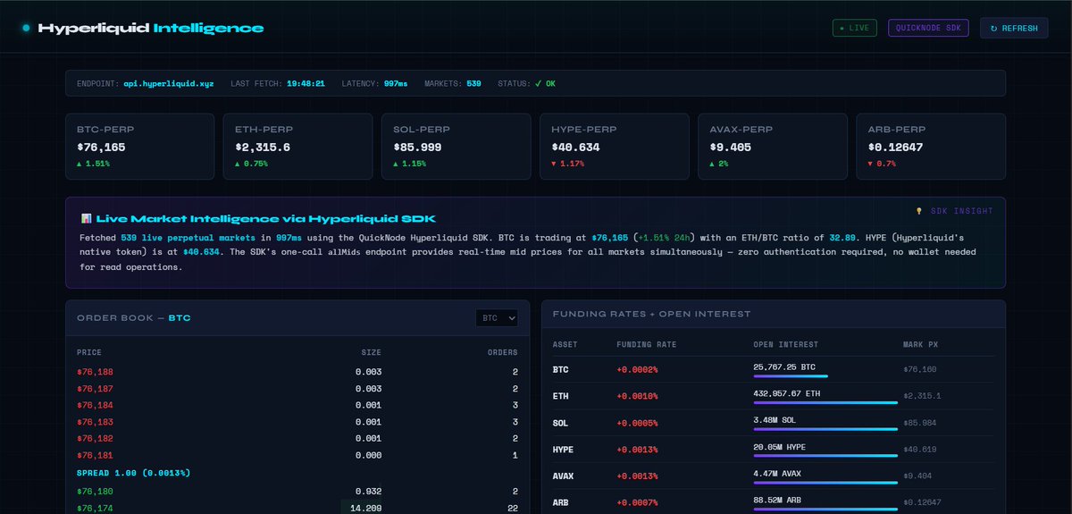Click mark price $0.12647 in funding table

924,502
